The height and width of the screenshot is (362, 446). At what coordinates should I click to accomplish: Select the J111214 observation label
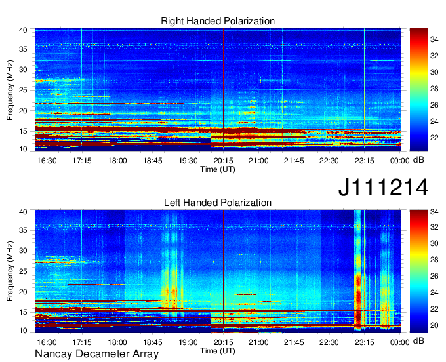coord(383,188)
